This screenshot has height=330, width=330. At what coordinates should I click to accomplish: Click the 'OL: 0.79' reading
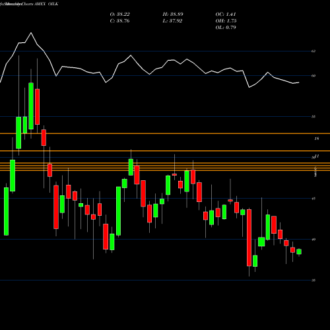[226, 28]
